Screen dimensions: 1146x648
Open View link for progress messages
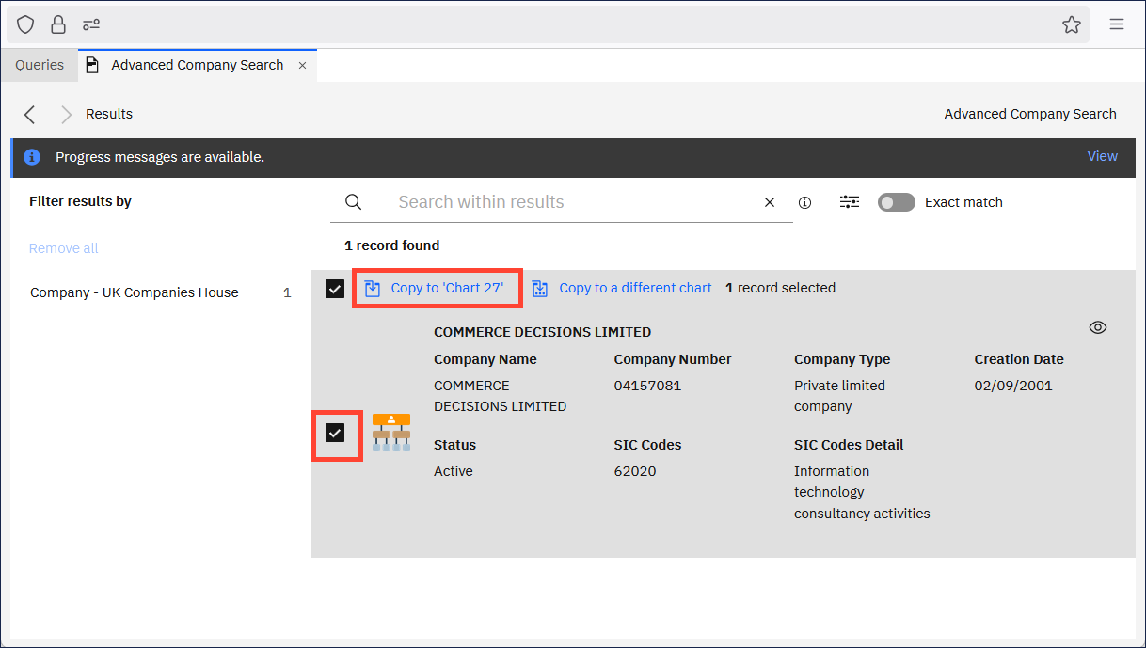tap(1103, 156)
